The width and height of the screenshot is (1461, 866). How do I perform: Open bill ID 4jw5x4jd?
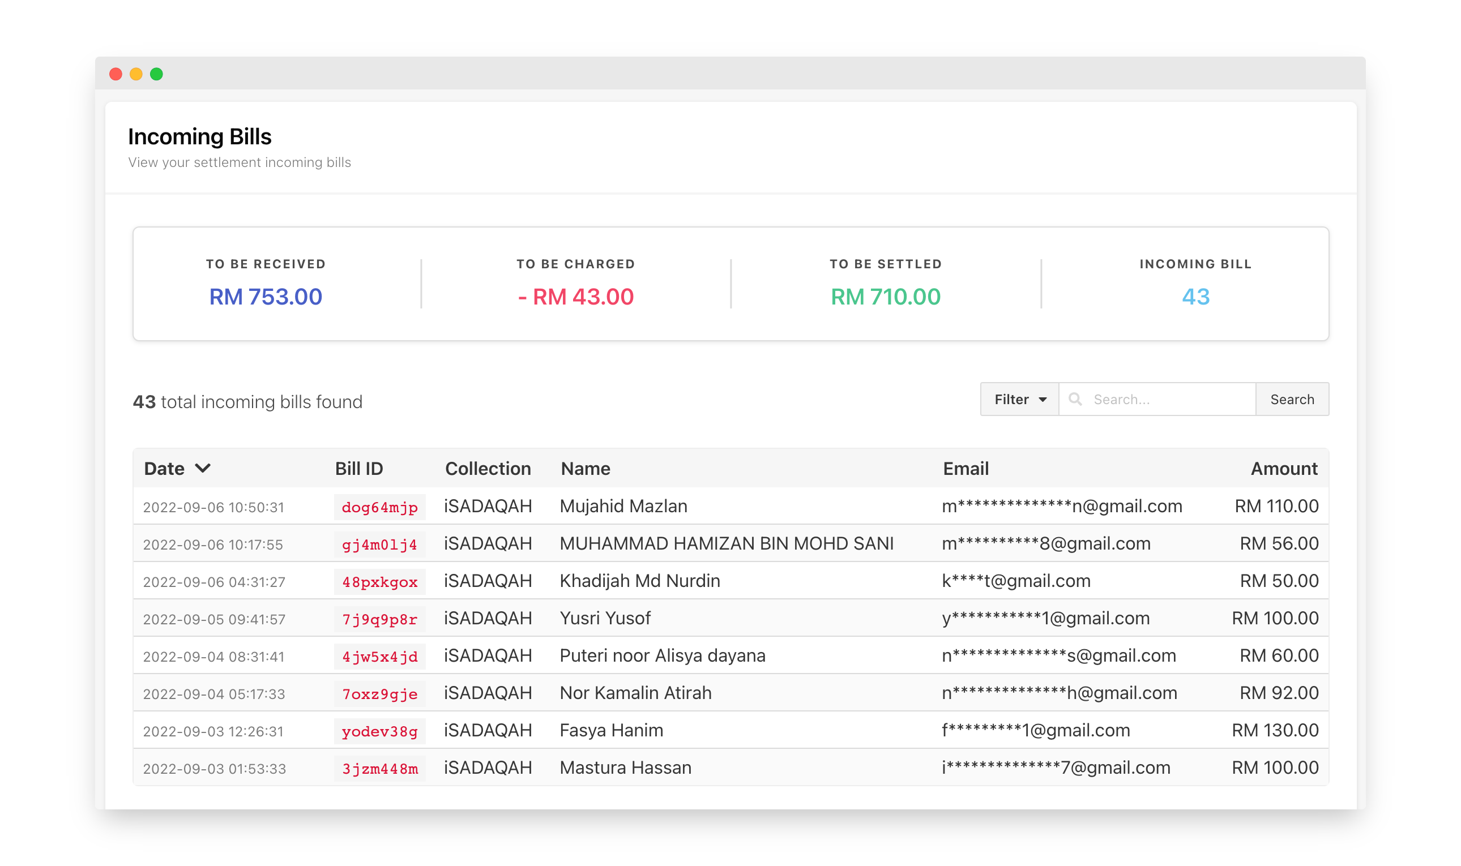(379, 656)
